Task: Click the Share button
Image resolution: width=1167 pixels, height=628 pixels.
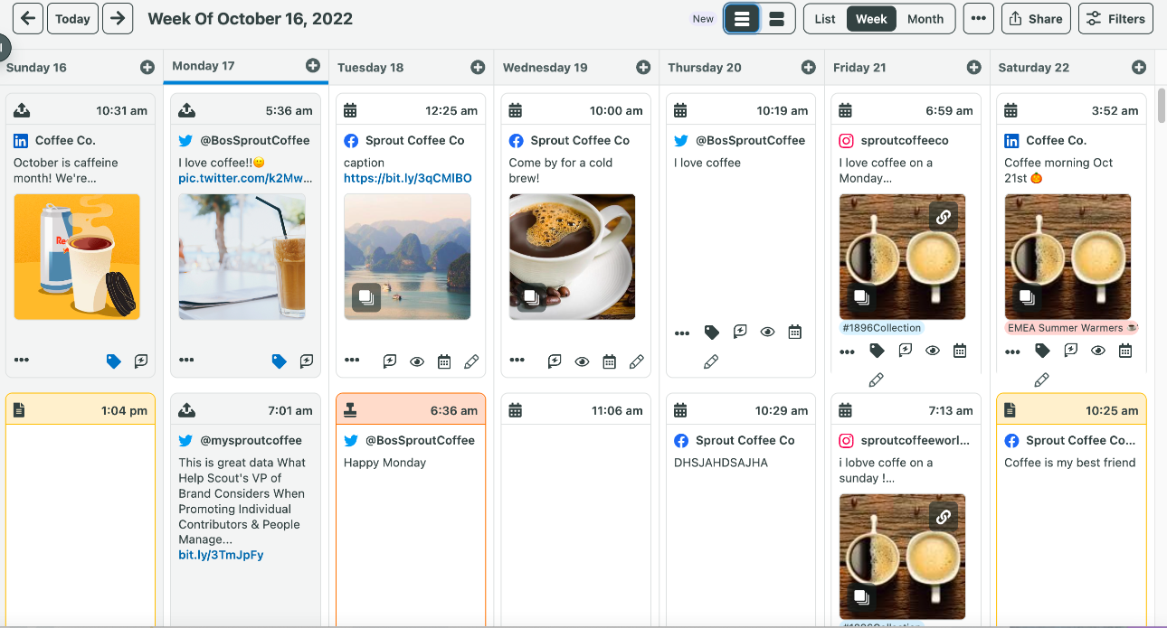Action: coord(1036,19)
